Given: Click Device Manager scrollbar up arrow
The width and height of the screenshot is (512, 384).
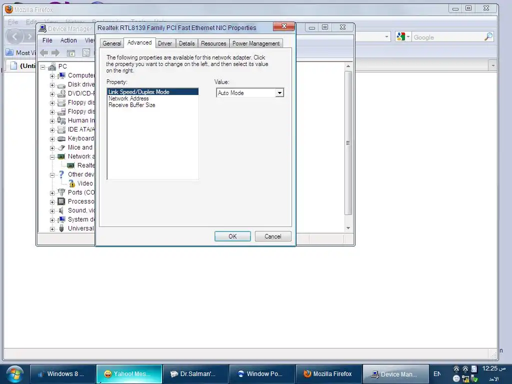Looking at the screenshot, I should (x=348, y=66).
